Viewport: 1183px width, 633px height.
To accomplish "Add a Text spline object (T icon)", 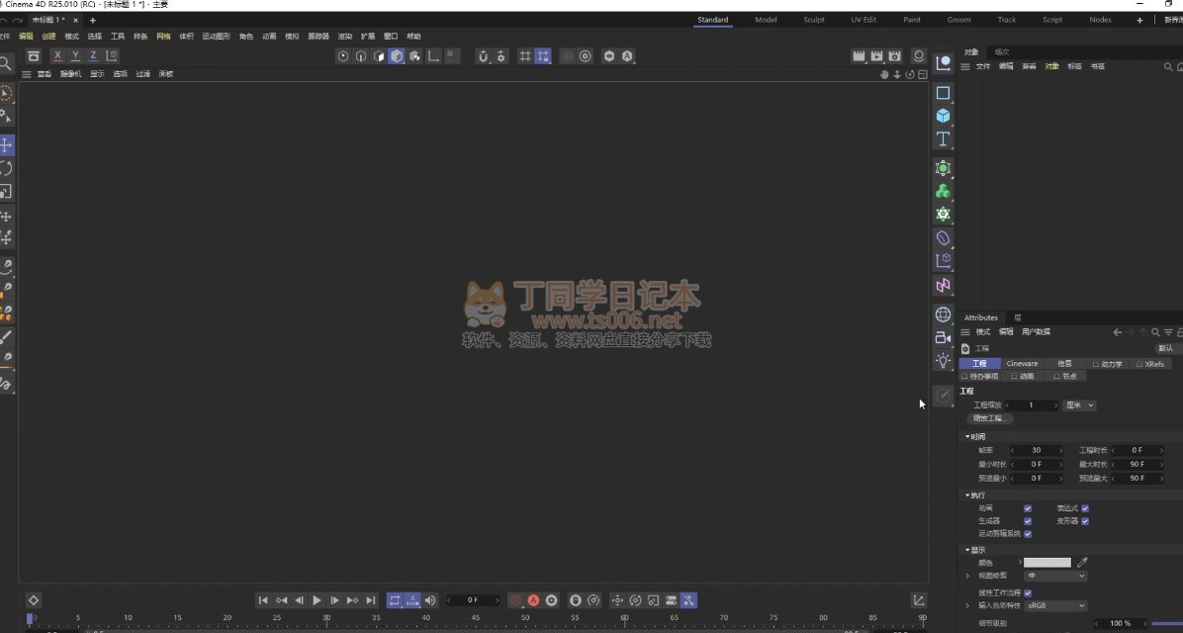I will (x=943, y=138).
